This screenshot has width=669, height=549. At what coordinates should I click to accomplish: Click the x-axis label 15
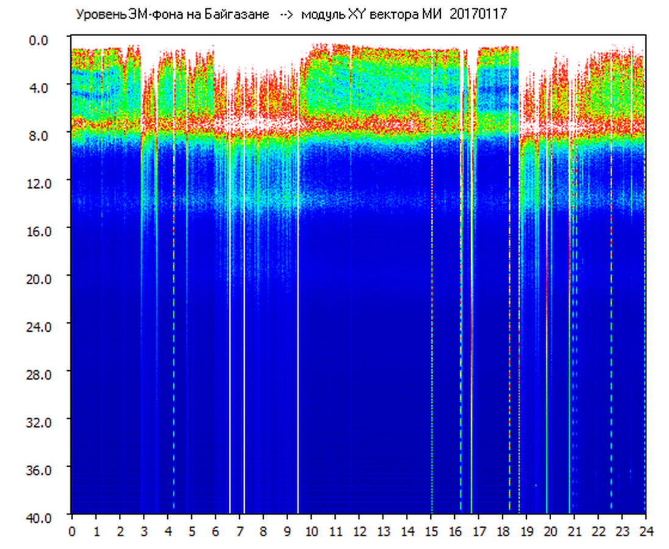(431, 531)
